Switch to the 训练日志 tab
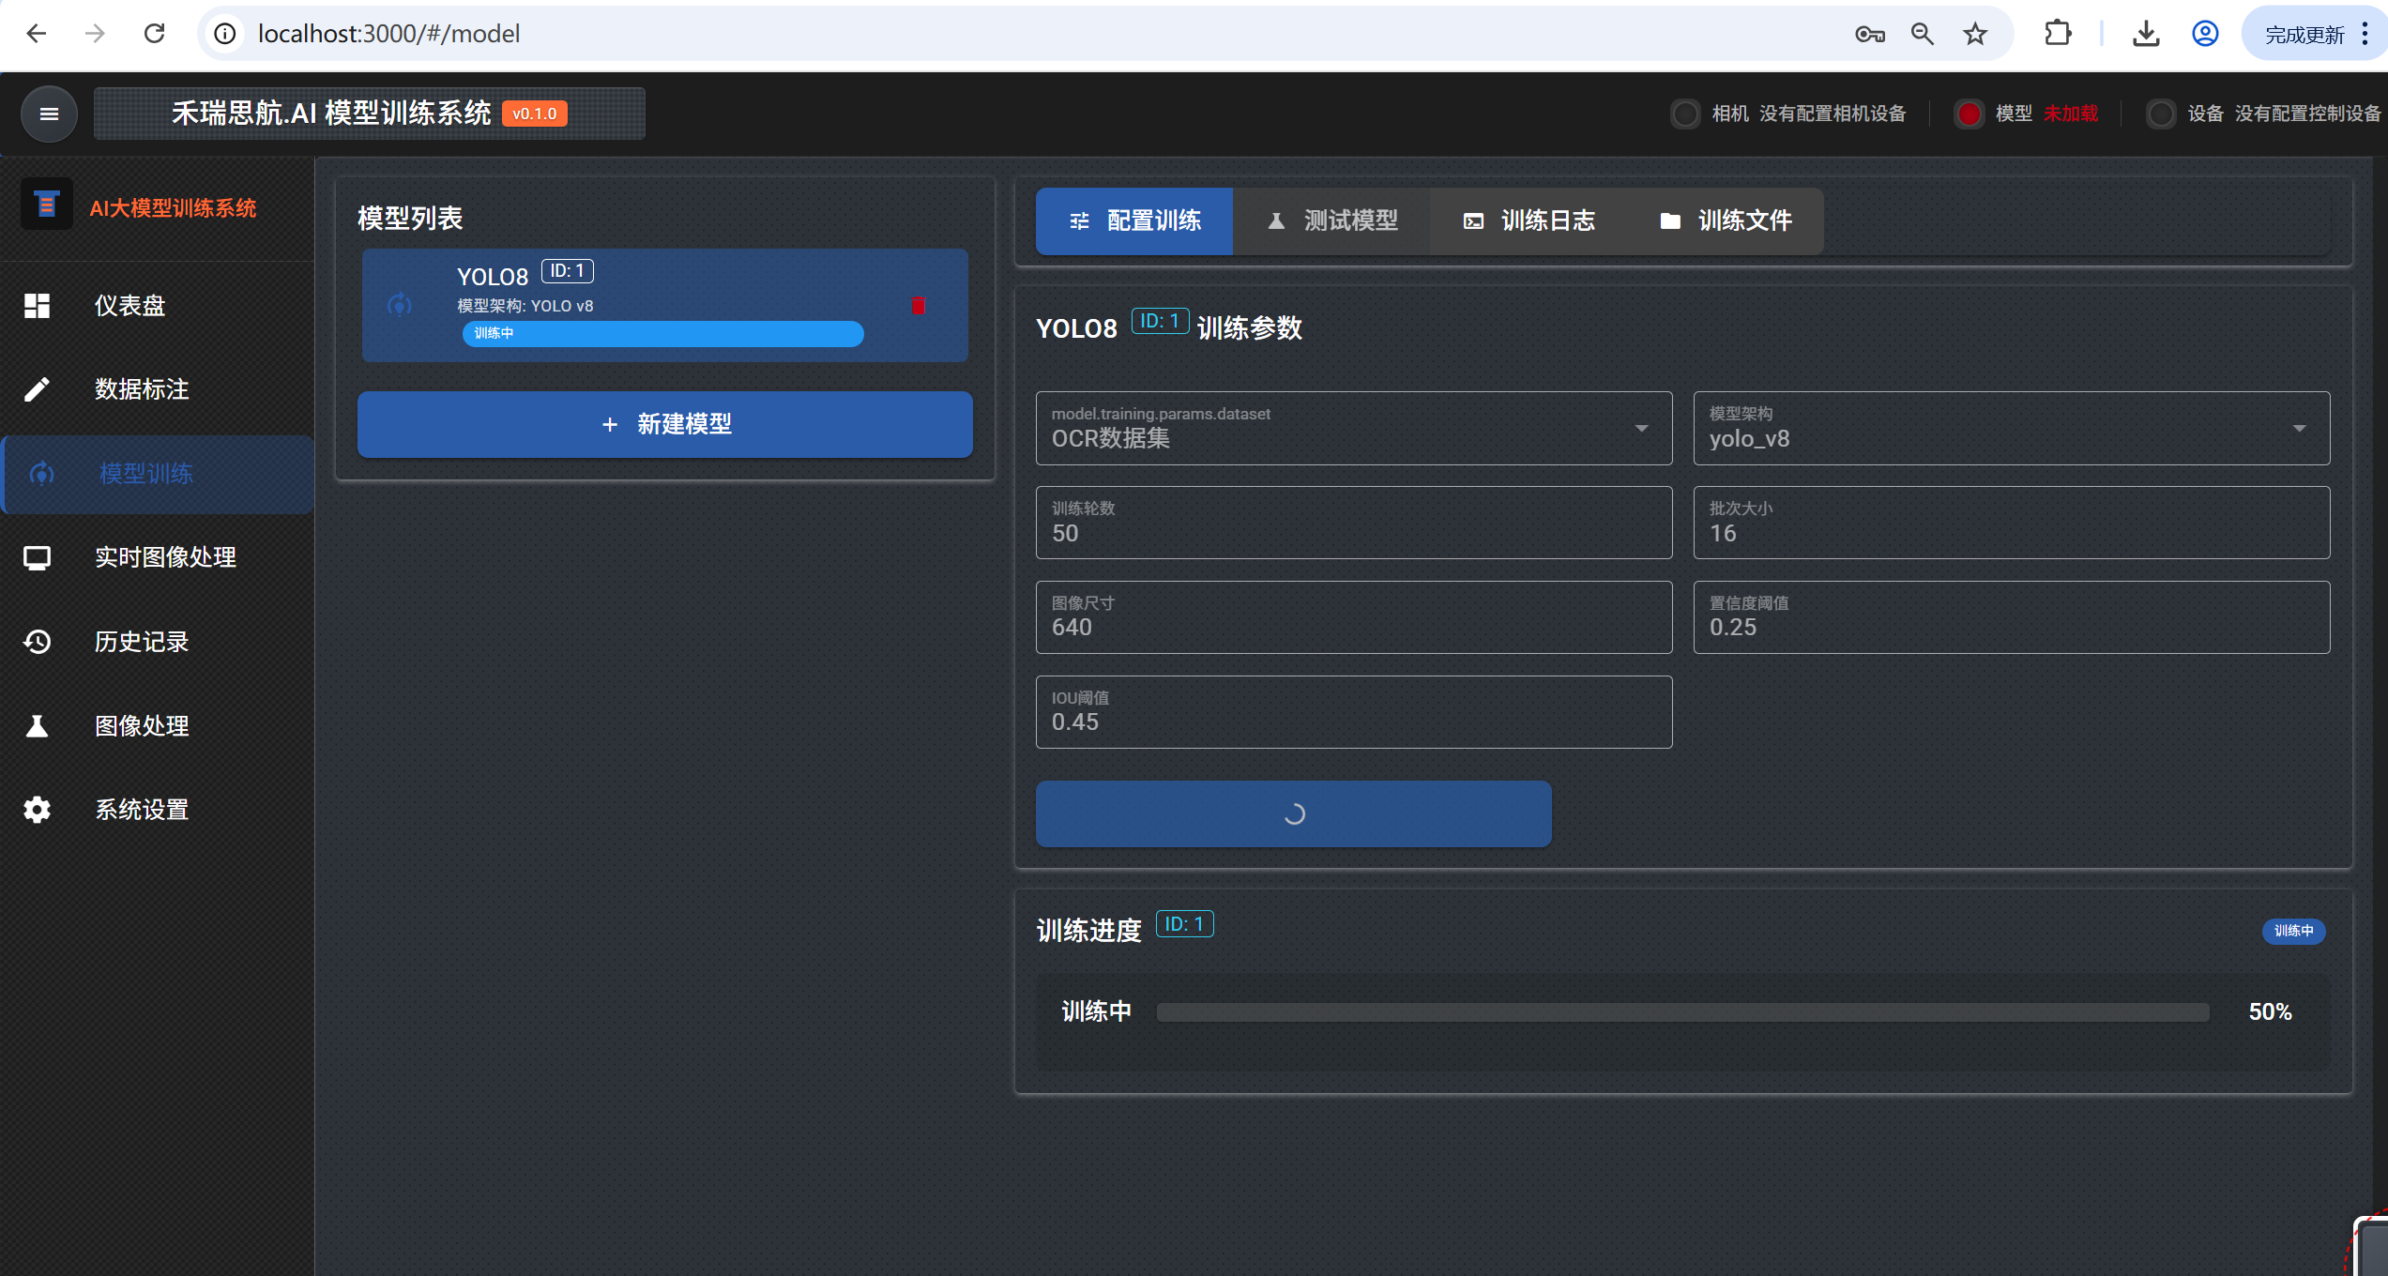This screenshot has height=1276, width=2388. (x=1528, y=221)
